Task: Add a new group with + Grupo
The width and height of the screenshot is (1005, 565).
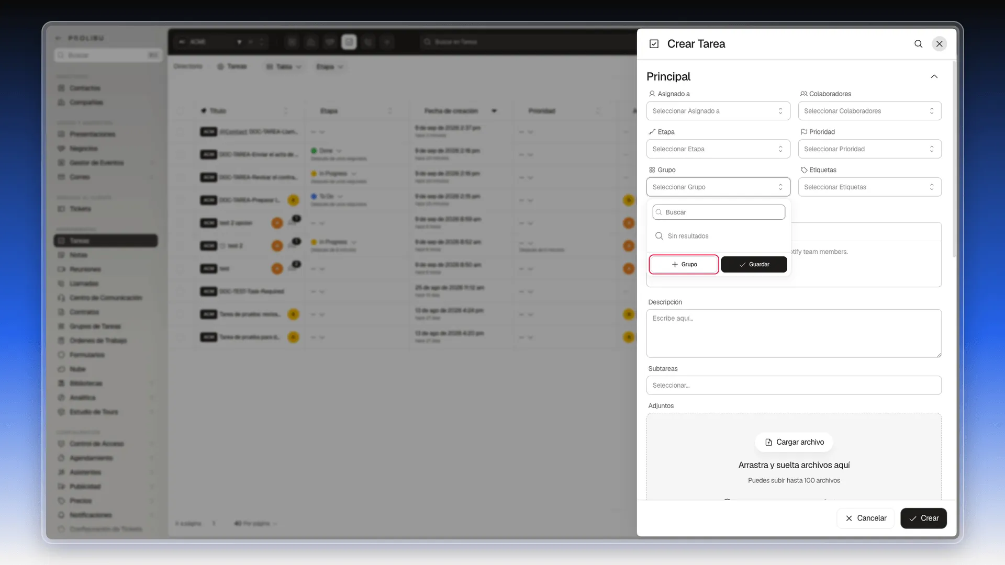Action: coord(684,264)
